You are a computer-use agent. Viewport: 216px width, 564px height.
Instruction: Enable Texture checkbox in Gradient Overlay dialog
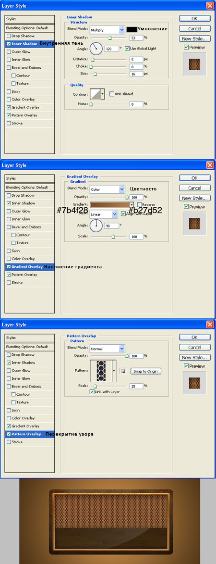click(13, 243)
